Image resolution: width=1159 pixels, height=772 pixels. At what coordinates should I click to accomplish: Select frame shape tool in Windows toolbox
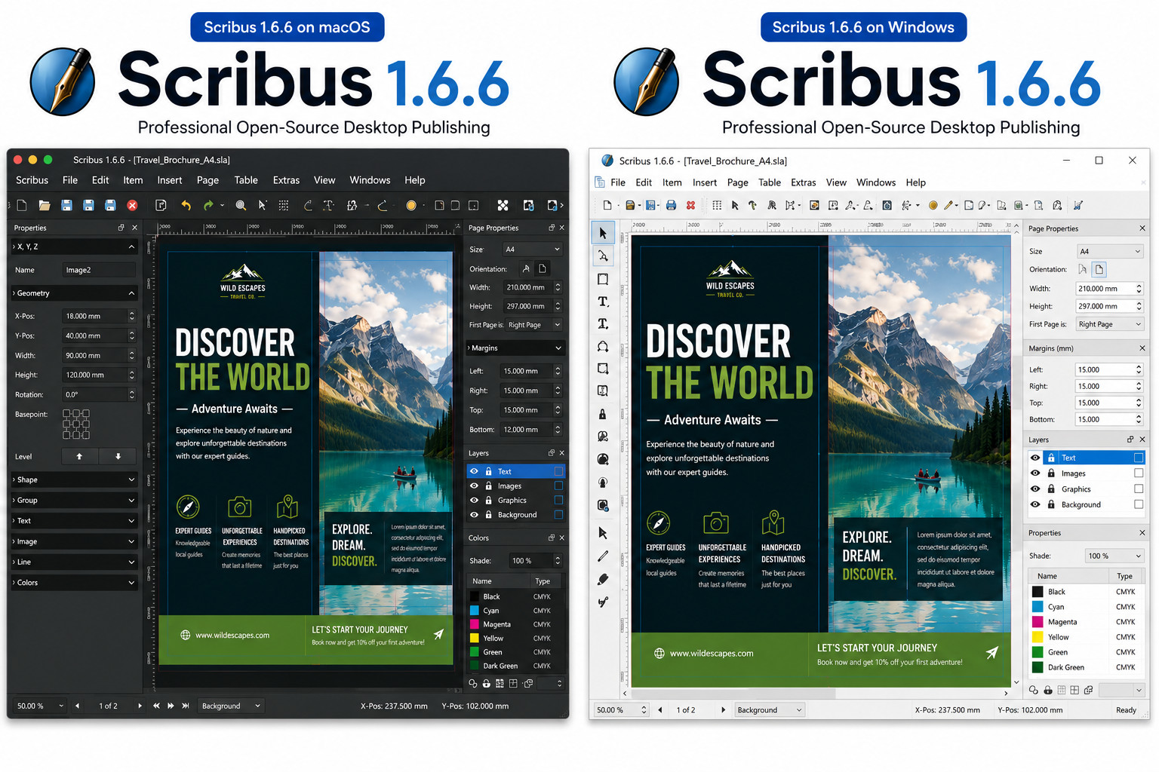603,279
